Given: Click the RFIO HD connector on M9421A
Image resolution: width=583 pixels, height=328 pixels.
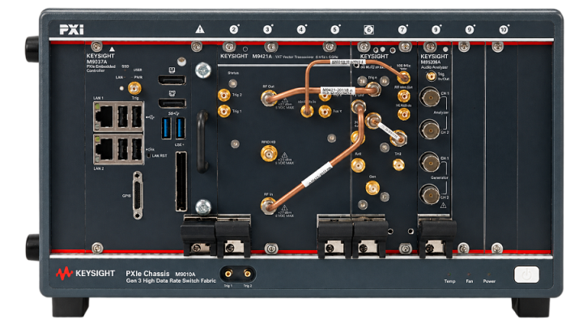Looking at the screenshot, I should 269,154.
